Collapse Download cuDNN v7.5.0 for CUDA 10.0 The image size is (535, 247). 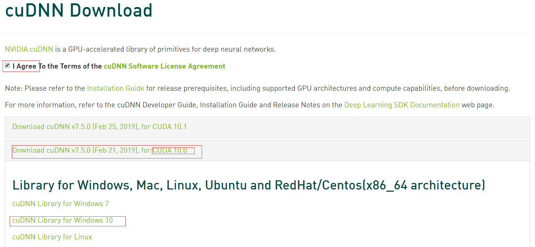pyautogui.click(x=100, y=150)
